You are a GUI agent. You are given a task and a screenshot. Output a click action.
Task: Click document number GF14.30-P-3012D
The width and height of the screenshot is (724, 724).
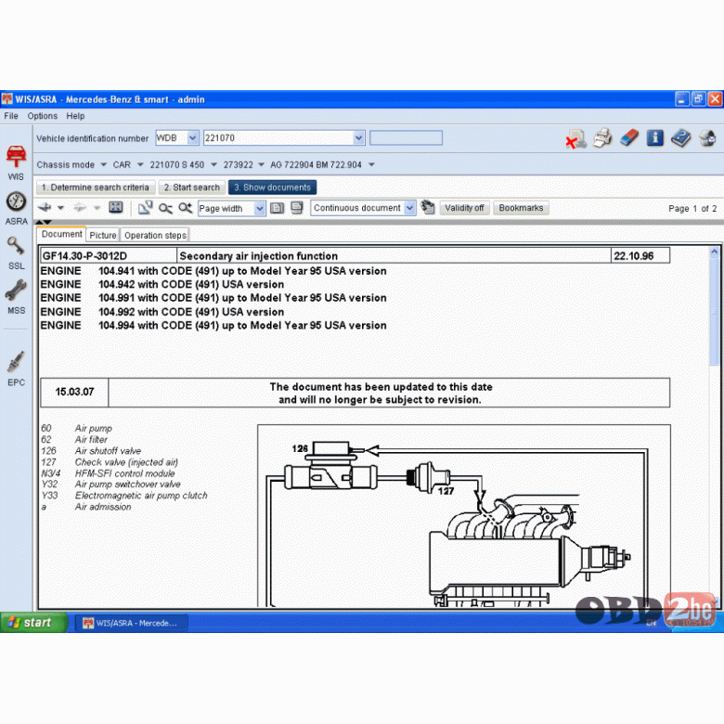point(84,256)
